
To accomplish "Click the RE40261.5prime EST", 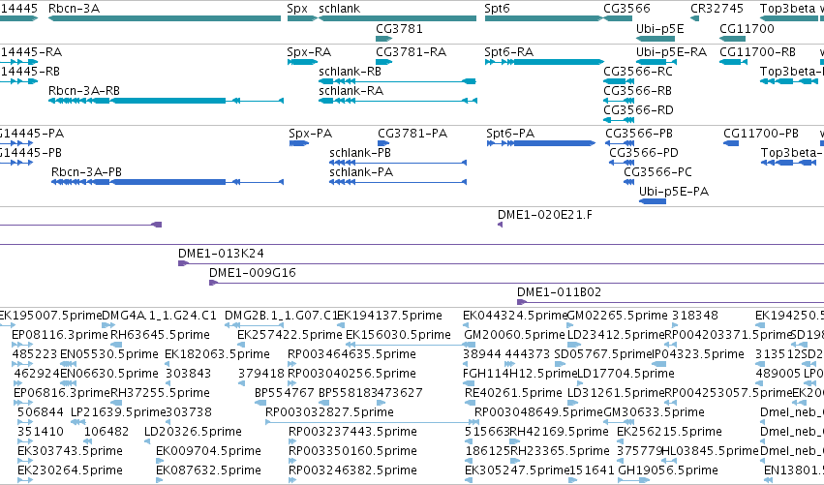I will pos(470,403).
